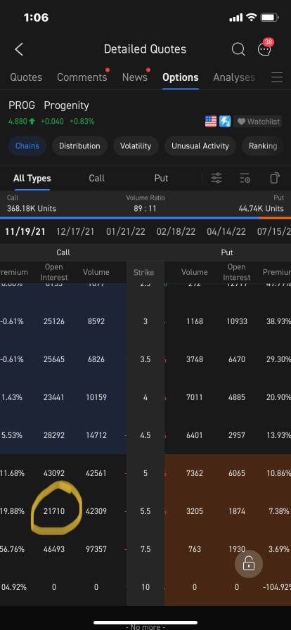Add PROG to Watchlist
Screen dimensions: 291x630
(258, 122)
